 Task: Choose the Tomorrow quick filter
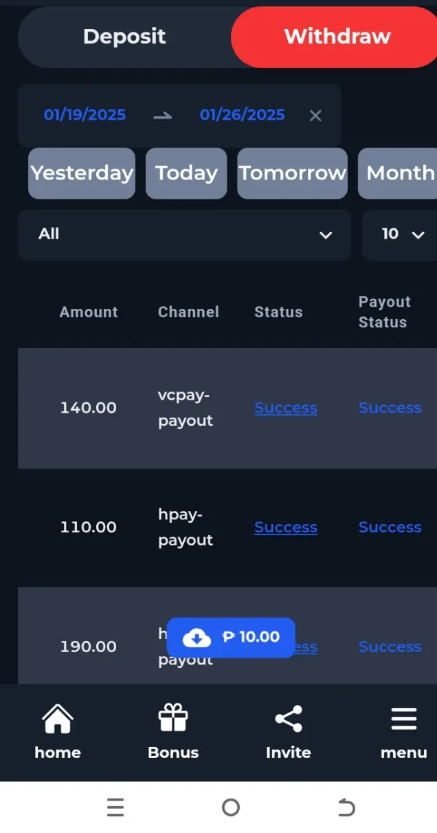coord(293,173)
